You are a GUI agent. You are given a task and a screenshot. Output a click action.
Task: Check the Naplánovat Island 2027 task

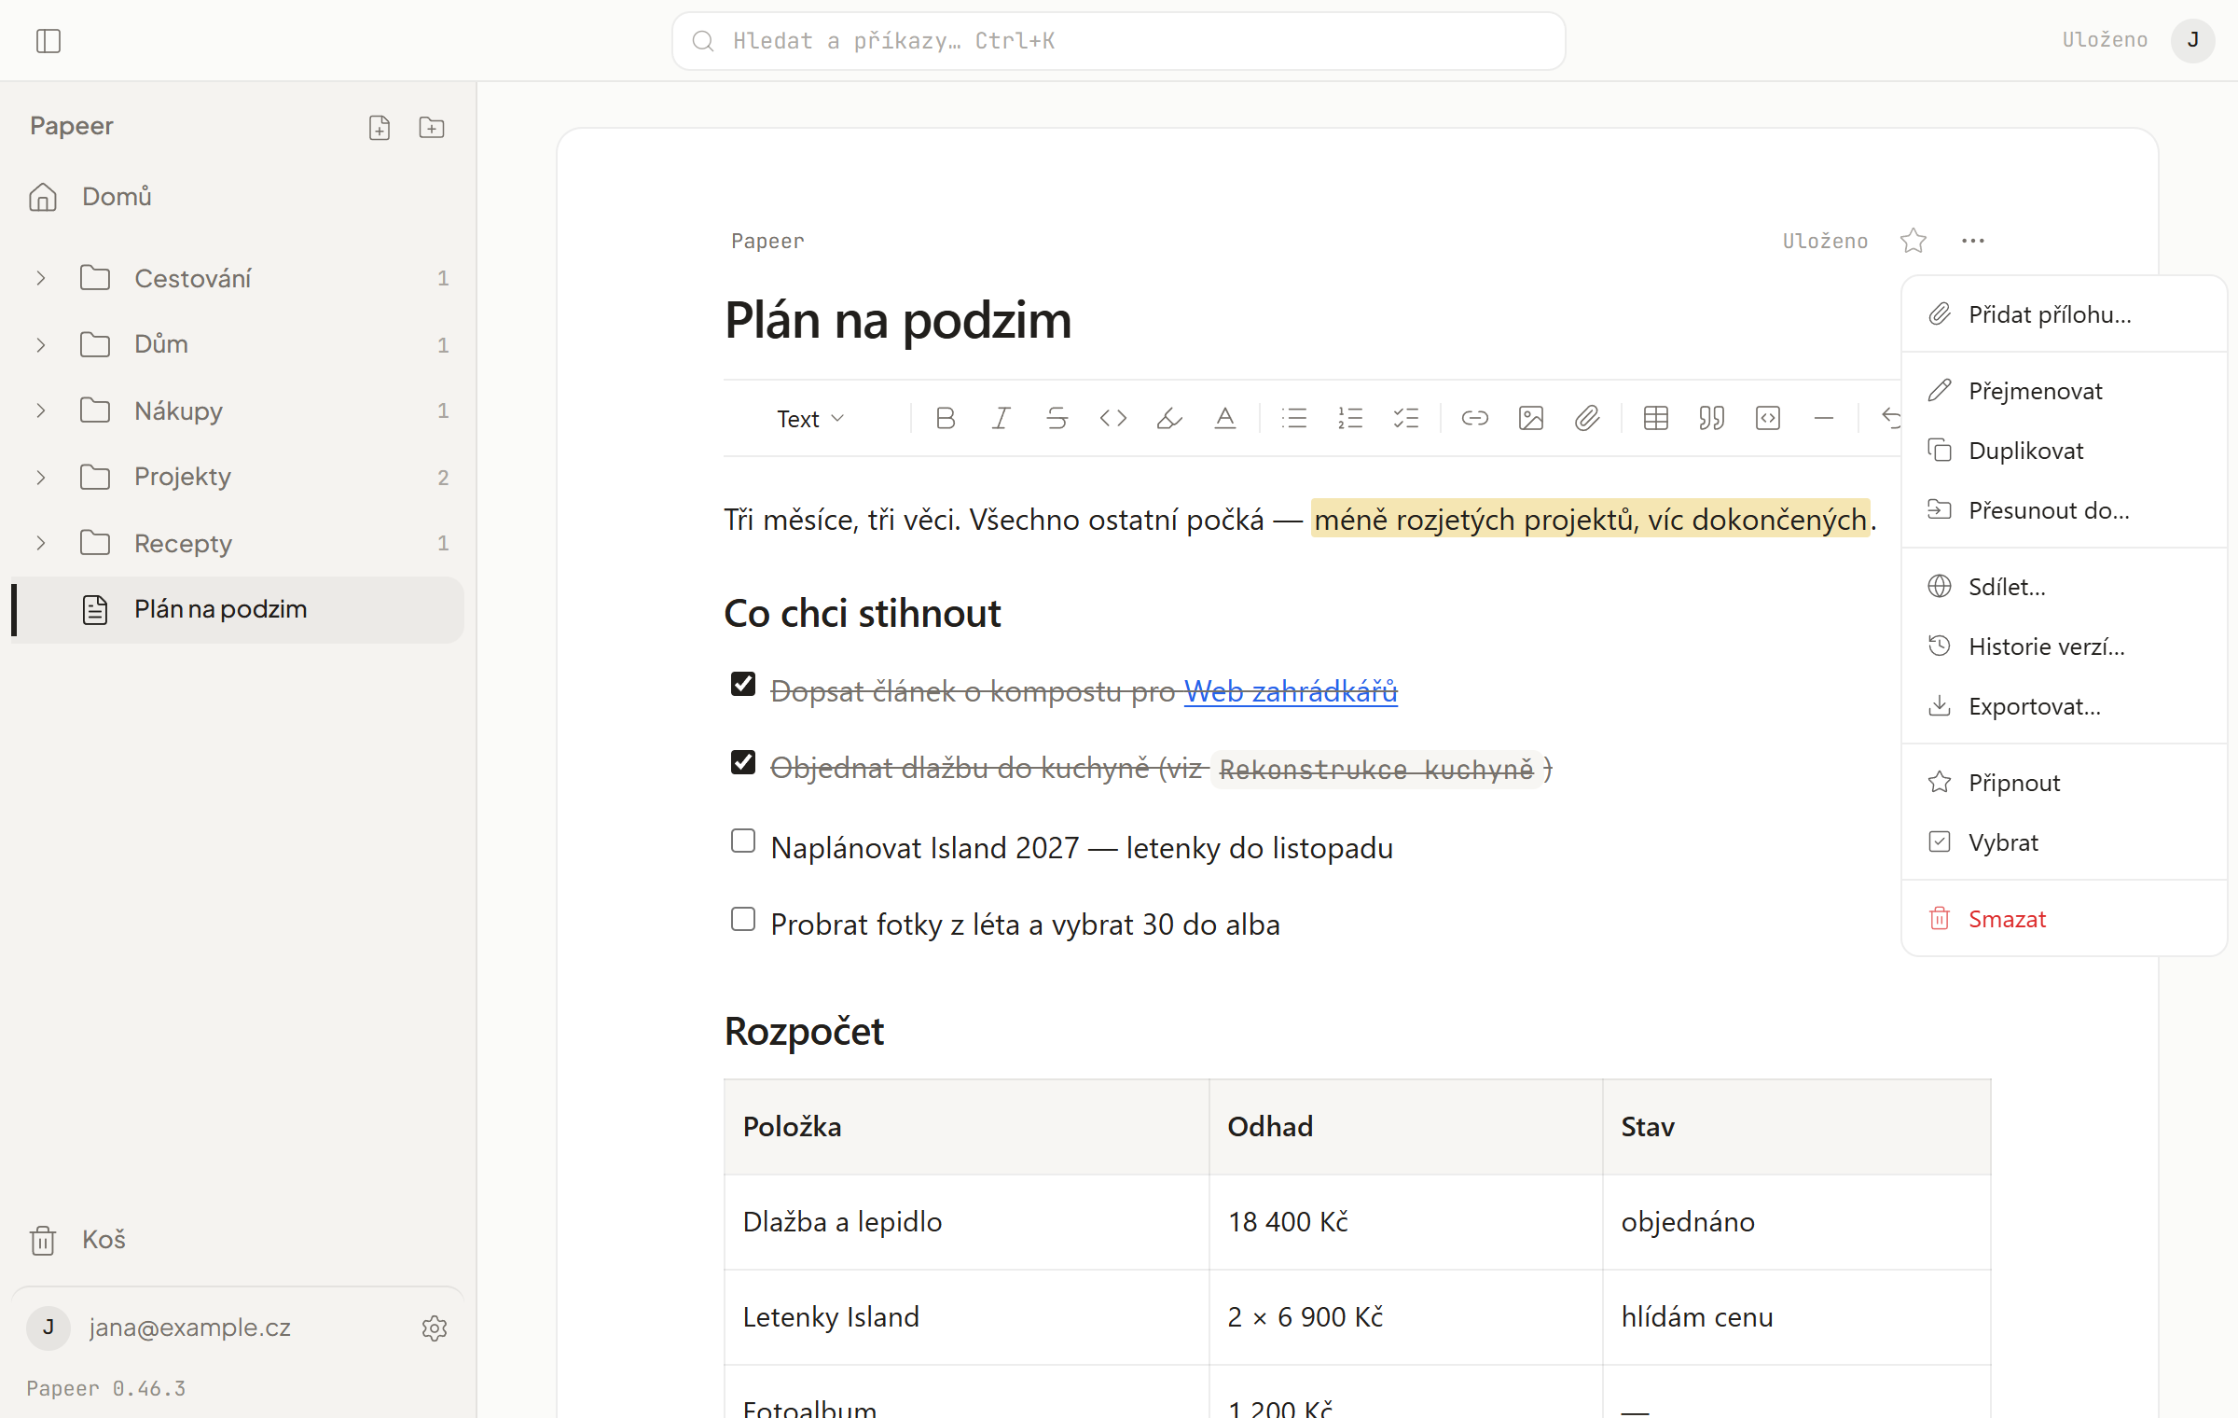click(x=743, y=841)
